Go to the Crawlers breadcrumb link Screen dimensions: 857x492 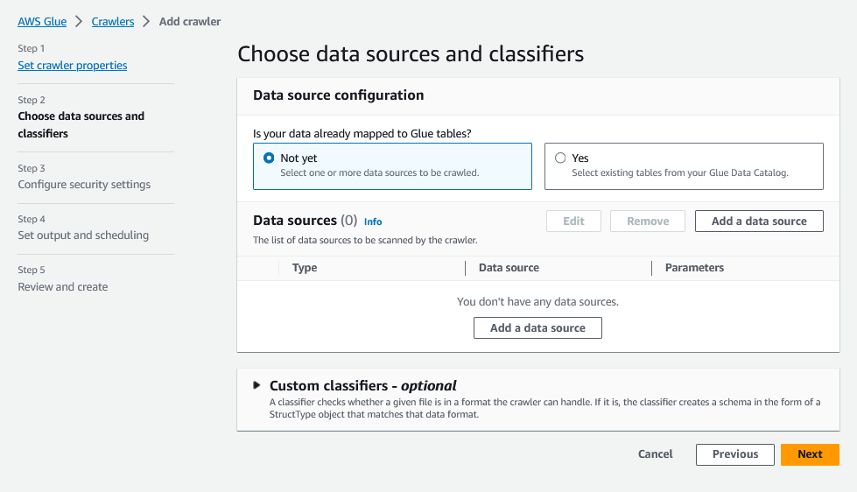coord(113,21)
